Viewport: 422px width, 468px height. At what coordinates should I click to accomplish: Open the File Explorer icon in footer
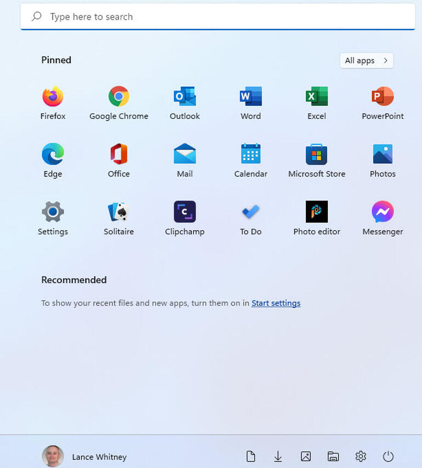point(333,456)
